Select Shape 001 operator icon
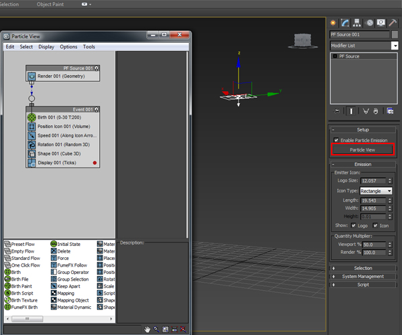 pos(31,154)
